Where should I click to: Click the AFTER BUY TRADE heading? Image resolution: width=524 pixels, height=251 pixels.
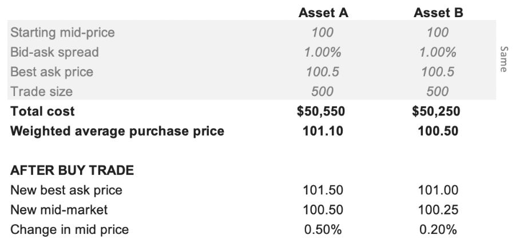coord(72,170)
